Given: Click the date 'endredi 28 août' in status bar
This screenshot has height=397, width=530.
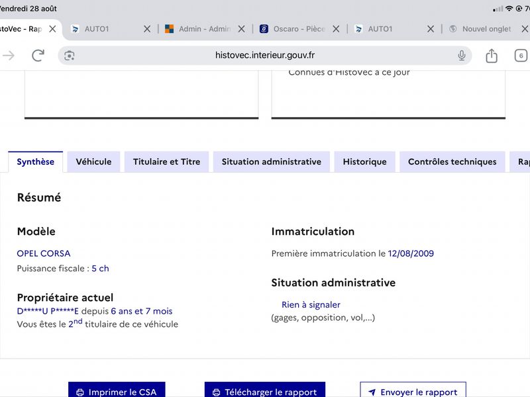Looking at the screenshot, I should click(x=28, y=9).
